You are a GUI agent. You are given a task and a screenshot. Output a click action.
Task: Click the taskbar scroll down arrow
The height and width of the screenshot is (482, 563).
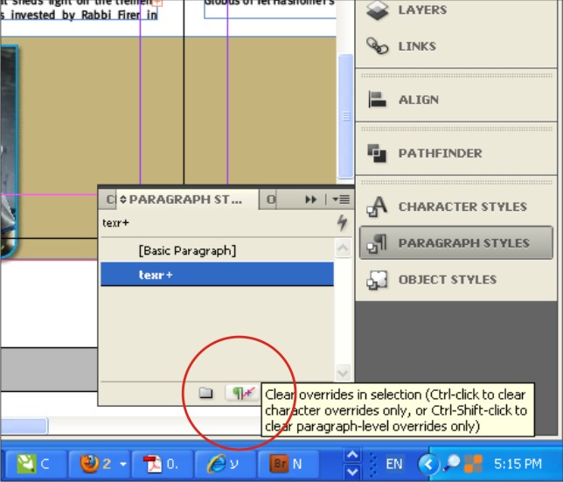(x=352, y=472)
